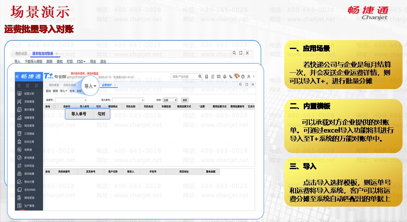Open 物流管理 module in the sidebar
407x222 pixels.
coord(26,126)
